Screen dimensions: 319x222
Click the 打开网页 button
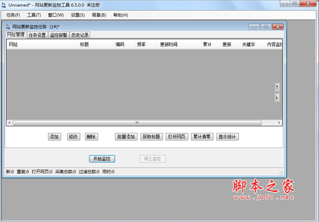[x=177, y=137]
